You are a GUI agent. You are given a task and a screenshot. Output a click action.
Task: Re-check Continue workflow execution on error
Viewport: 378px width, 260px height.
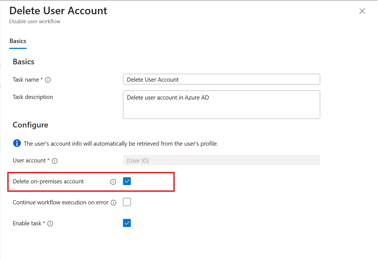coord(127,202)
